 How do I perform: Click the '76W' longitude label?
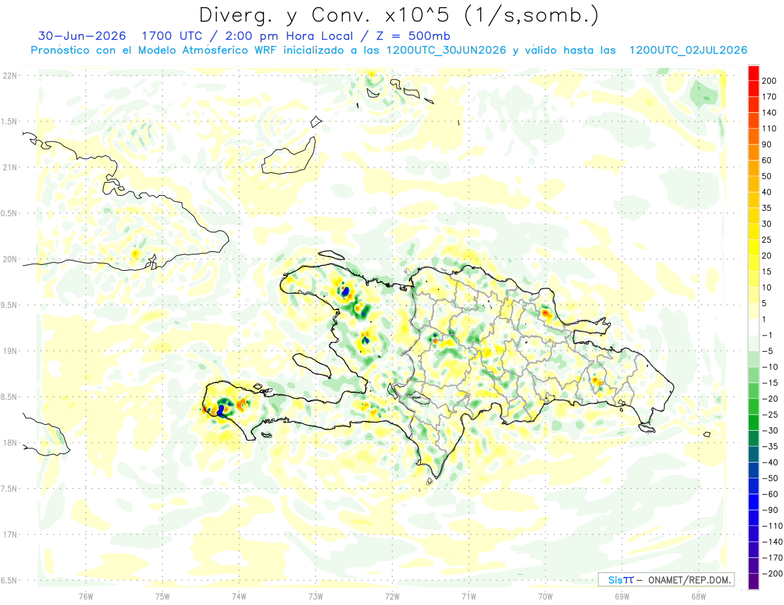86,596
